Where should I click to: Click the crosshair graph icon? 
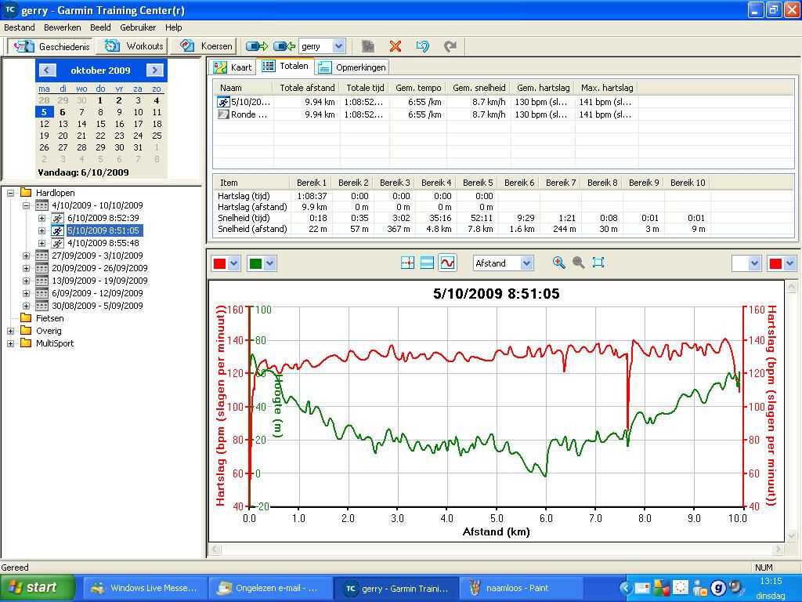pyautogui.click(x=407, y=263)
